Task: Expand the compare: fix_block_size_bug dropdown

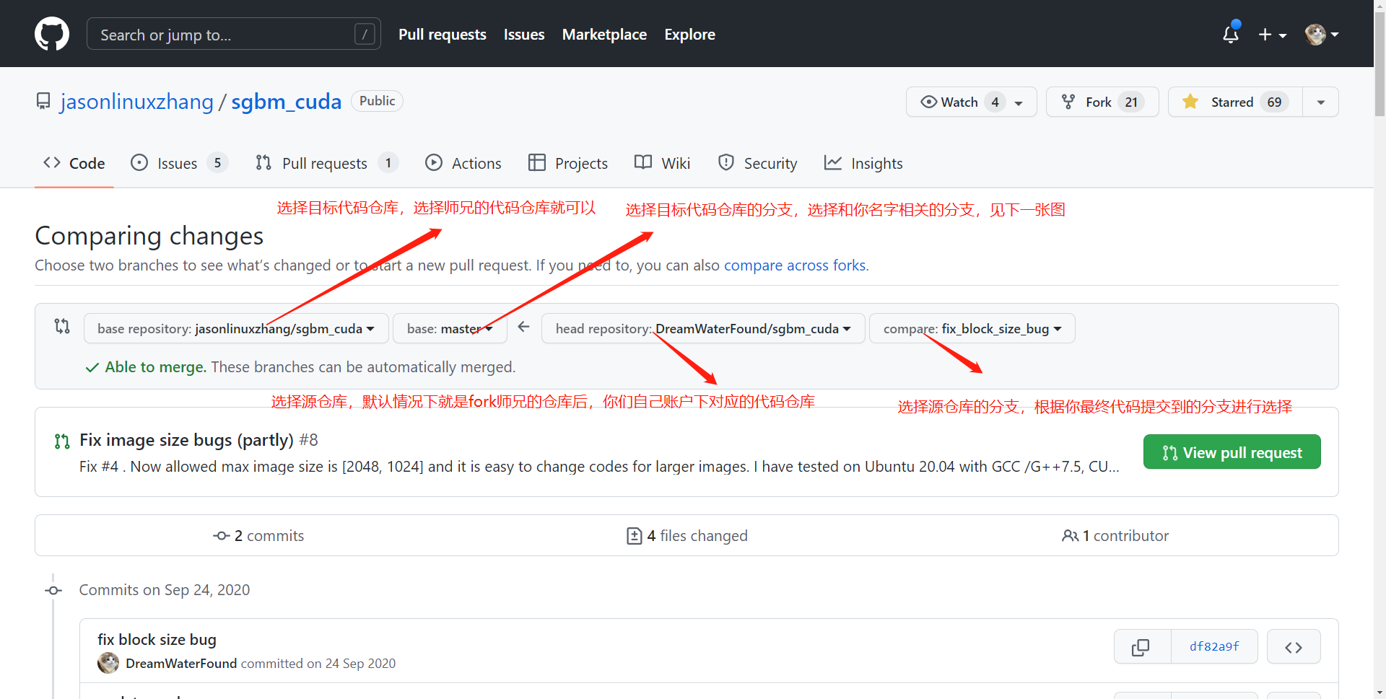Action: [x=972, y=329]
